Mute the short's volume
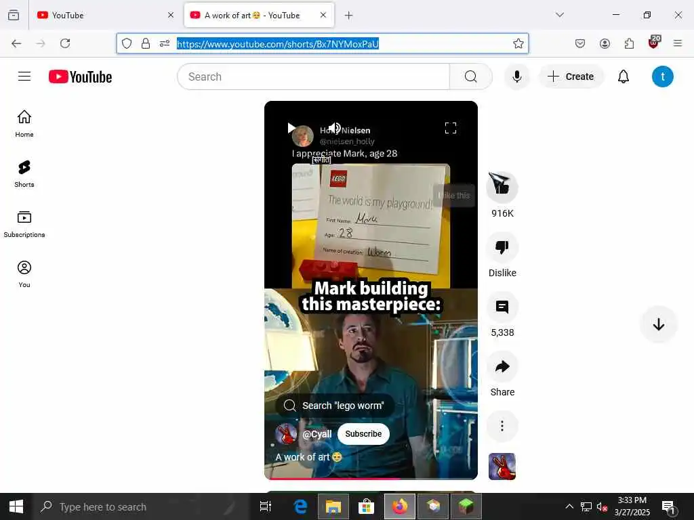The image size is (694, 520). point(334,128)
